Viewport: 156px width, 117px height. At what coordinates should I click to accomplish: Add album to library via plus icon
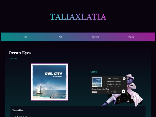coord(115,91)
